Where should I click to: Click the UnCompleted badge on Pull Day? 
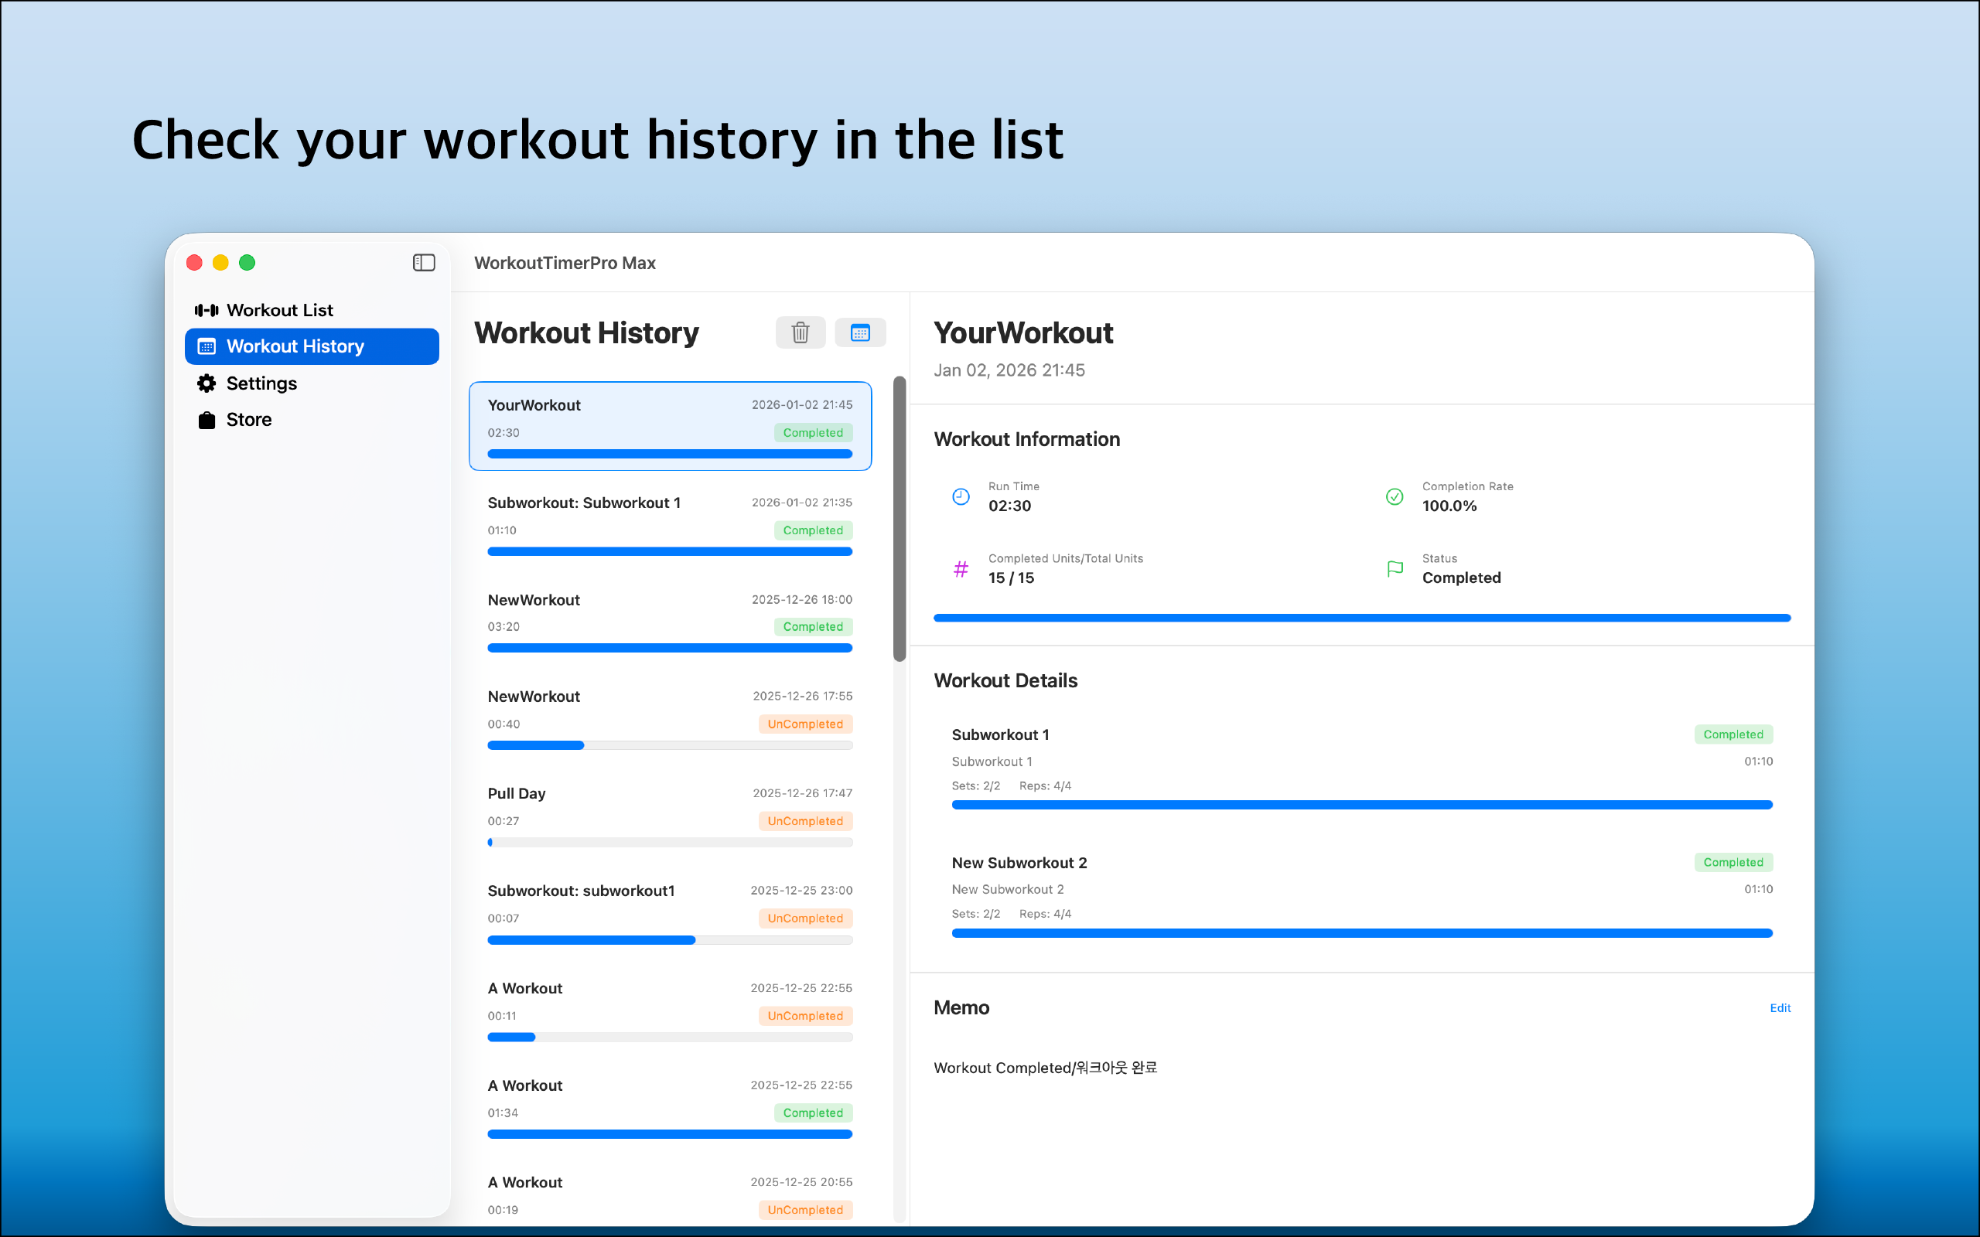coord(805,820)
